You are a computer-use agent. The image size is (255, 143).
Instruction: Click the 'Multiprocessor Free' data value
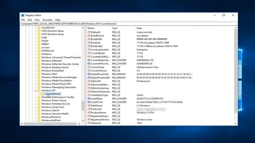pos(147,67)
